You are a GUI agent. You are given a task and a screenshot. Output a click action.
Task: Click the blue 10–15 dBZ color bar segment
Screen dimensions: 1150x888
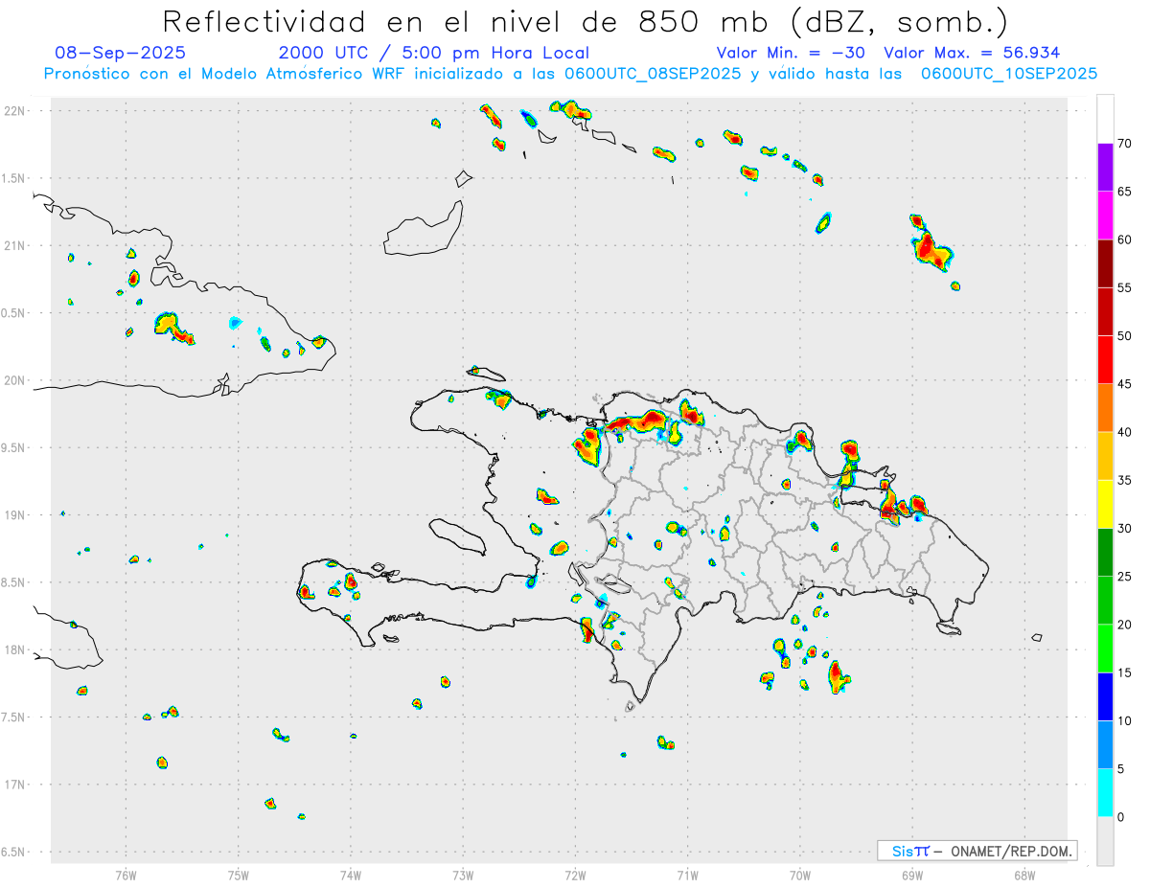1105,696
